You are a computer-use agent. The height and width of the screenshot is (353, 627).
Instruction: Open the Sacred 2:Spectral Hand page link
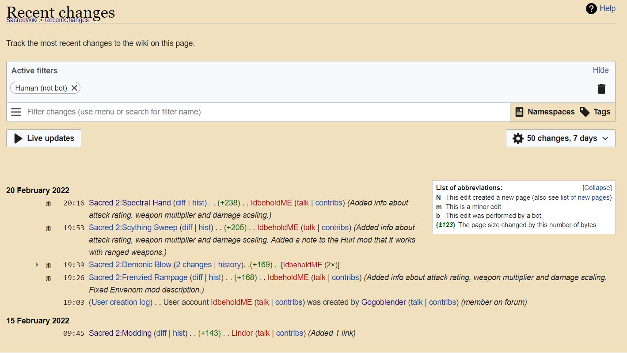point(130,203)
